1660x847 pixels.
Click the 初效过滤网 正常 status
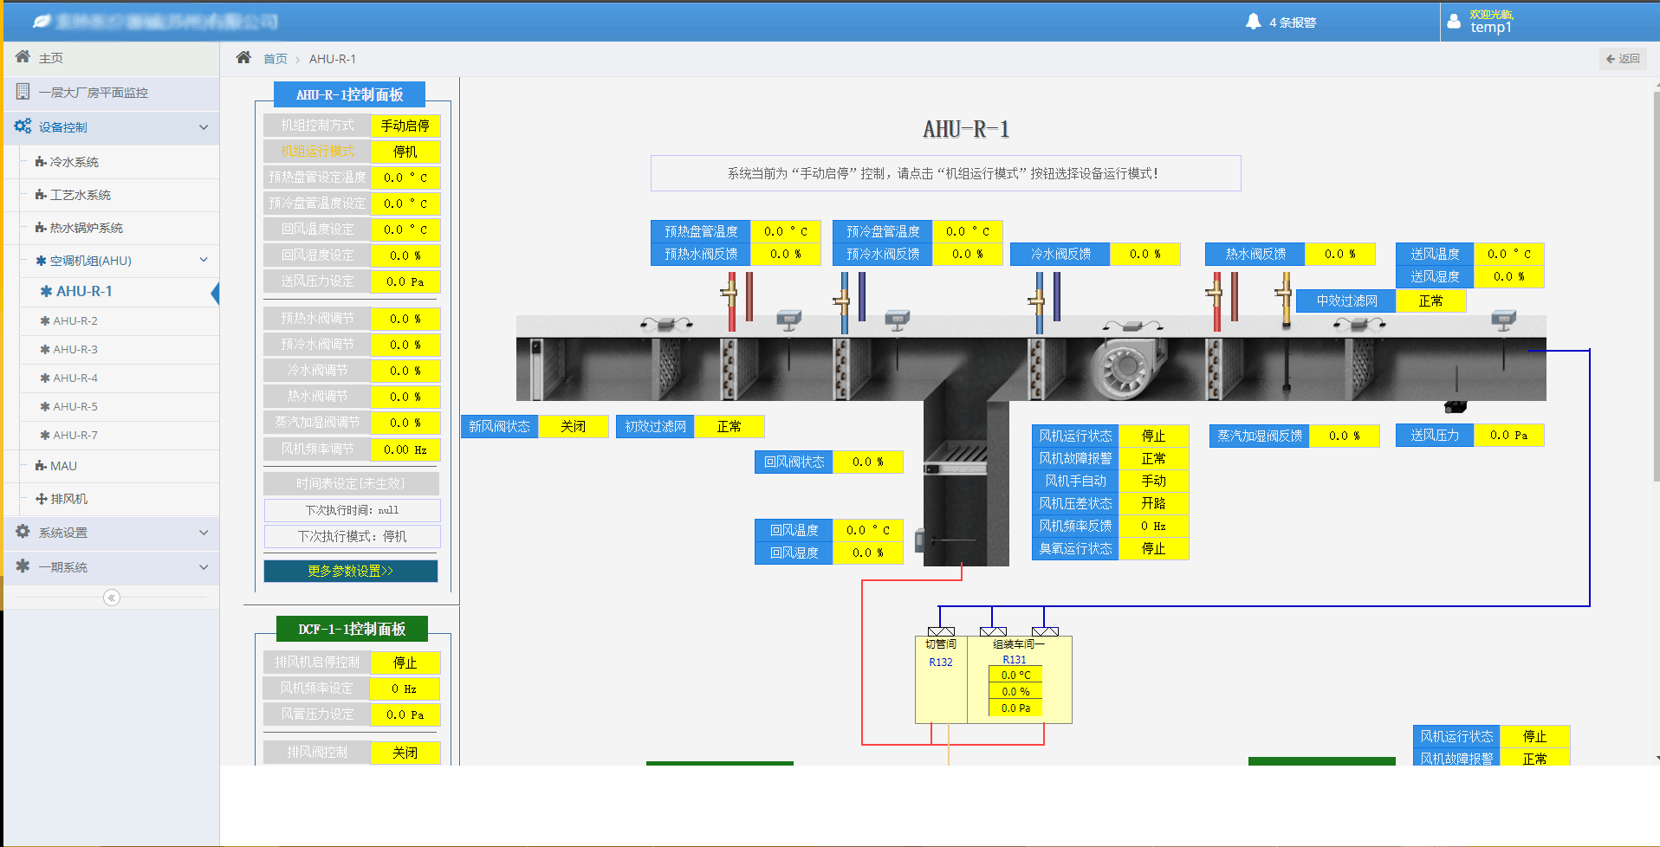coord(729,426)
